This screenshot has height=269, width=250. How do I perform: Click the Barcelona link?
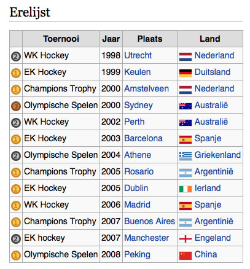coord(143,138)
